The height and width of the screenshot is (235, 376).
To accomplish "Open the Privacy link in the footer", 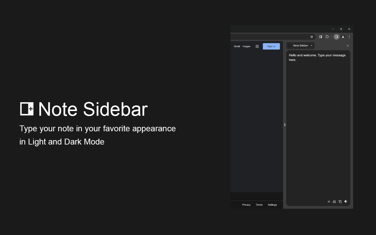I will click(x=246, y=205).
